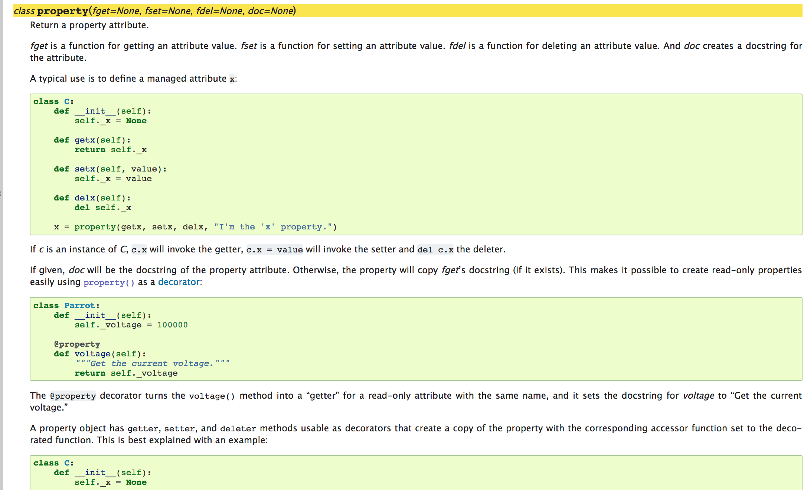Click the docstring 'Get the current voltage.'
This screenshot has height=490, width=807.
click(x=153, y=363)
